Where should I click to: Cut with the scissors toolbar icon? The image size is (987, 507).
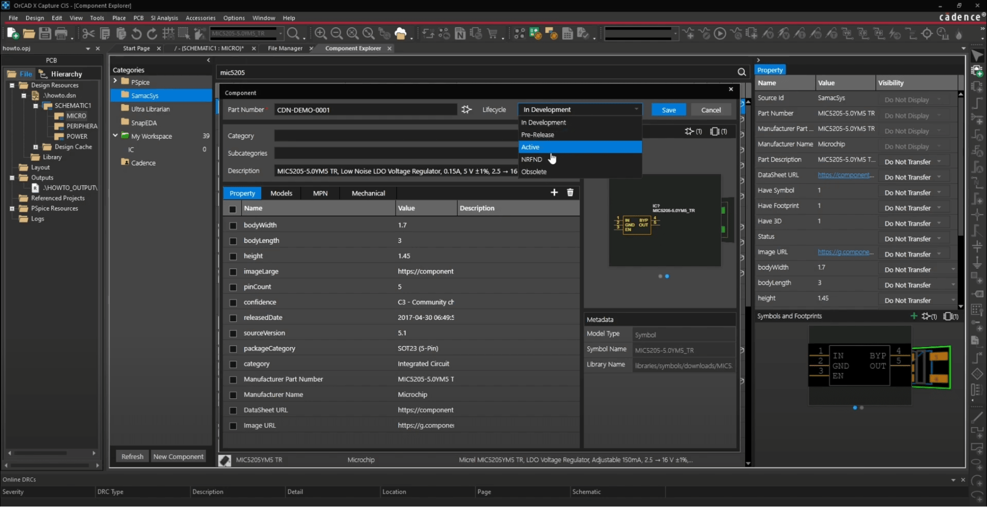[88, 34]
